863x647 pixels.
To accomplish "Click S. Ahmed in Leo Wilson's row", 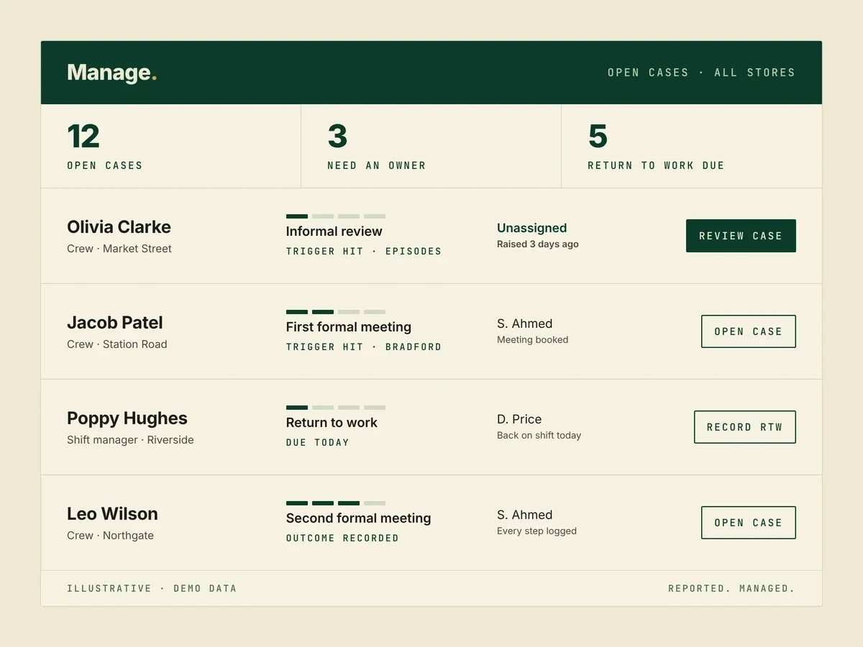I will (x=525, y=515).
